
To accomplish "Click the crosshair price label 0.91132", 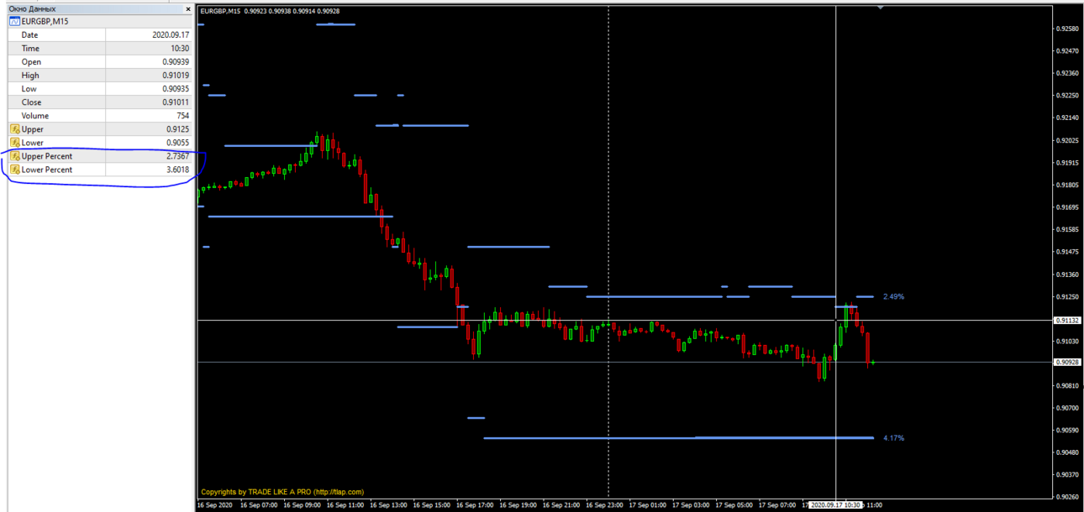I will point(1068,321).
